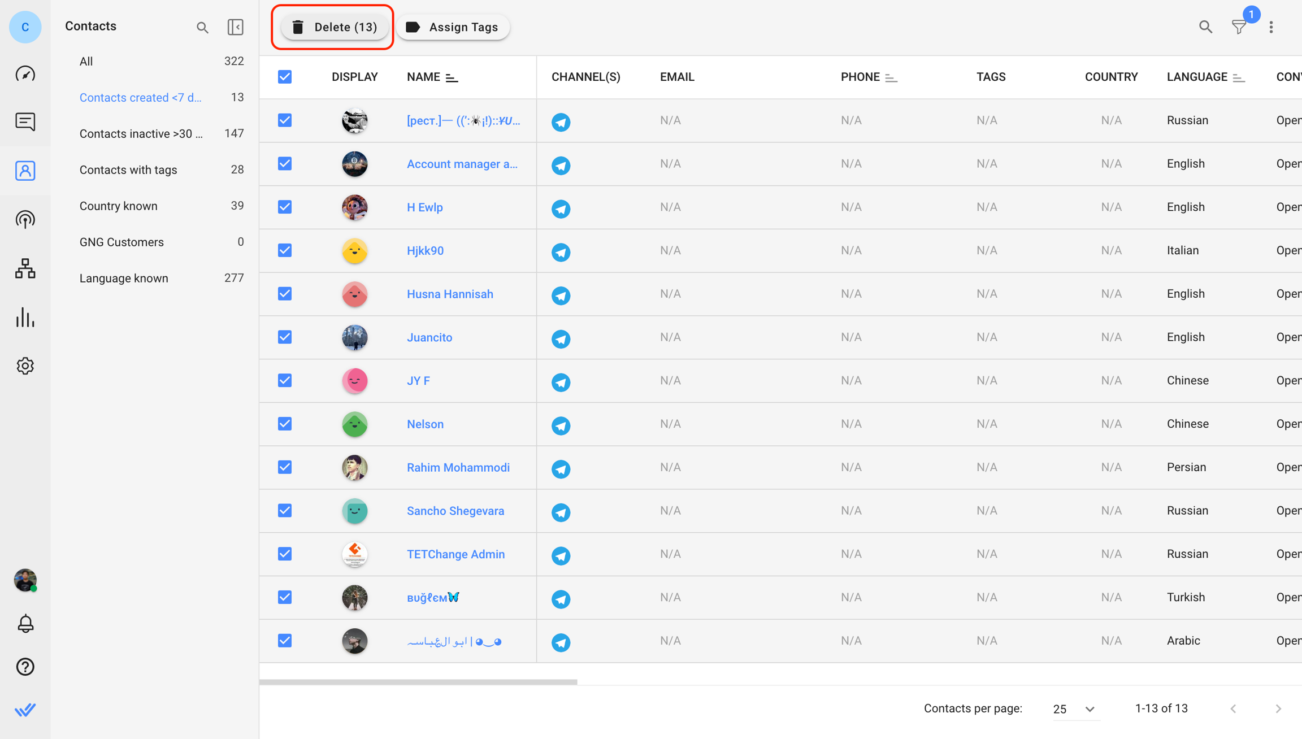The width and height of the screenshot is (1302, 739).
Task: Uncheck the Juancito row checkbox
Action: [x=285, y=337]
